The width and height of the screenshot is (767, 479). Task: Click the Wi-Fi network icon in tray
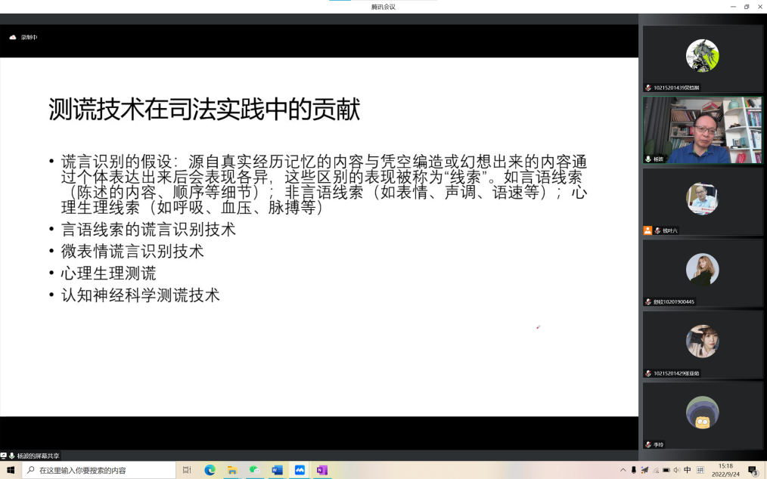click(x=656, y=470)
